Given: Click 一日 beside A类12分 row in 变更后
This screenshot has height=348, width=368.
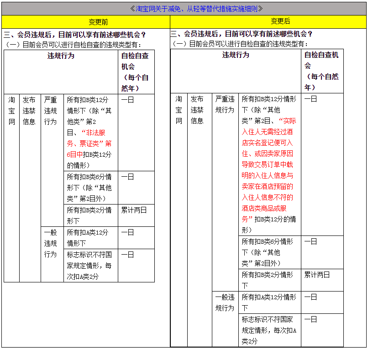Looking at the screenshot, I should 310,297.
